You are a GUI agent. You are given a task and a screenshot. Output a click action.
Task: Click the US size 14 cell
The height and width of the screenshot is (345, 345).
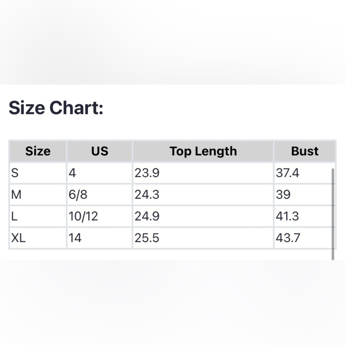[100, 238]
